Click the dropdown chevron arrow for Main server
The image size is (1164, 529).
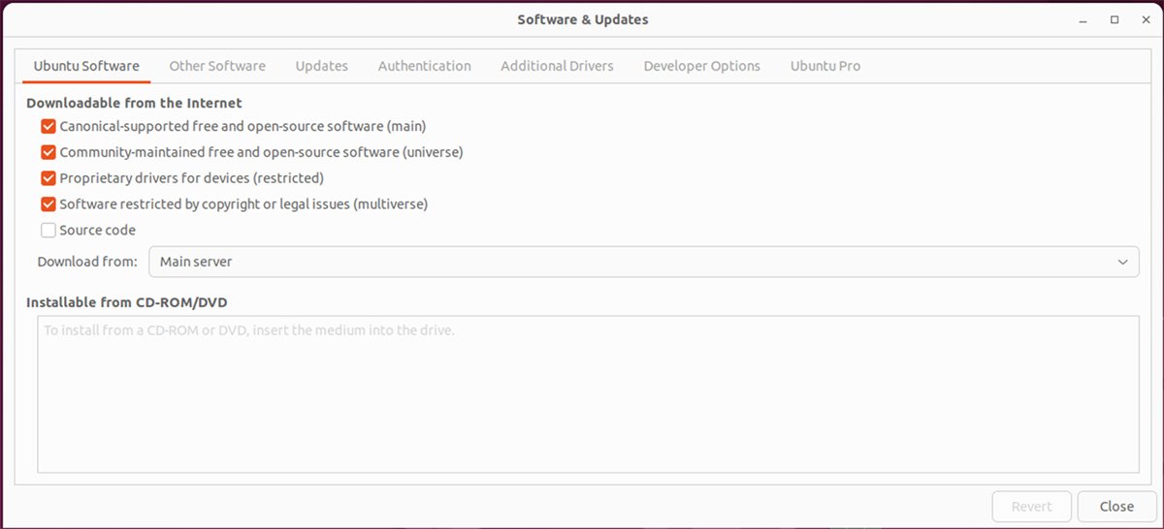click(x=1122, y=262)
